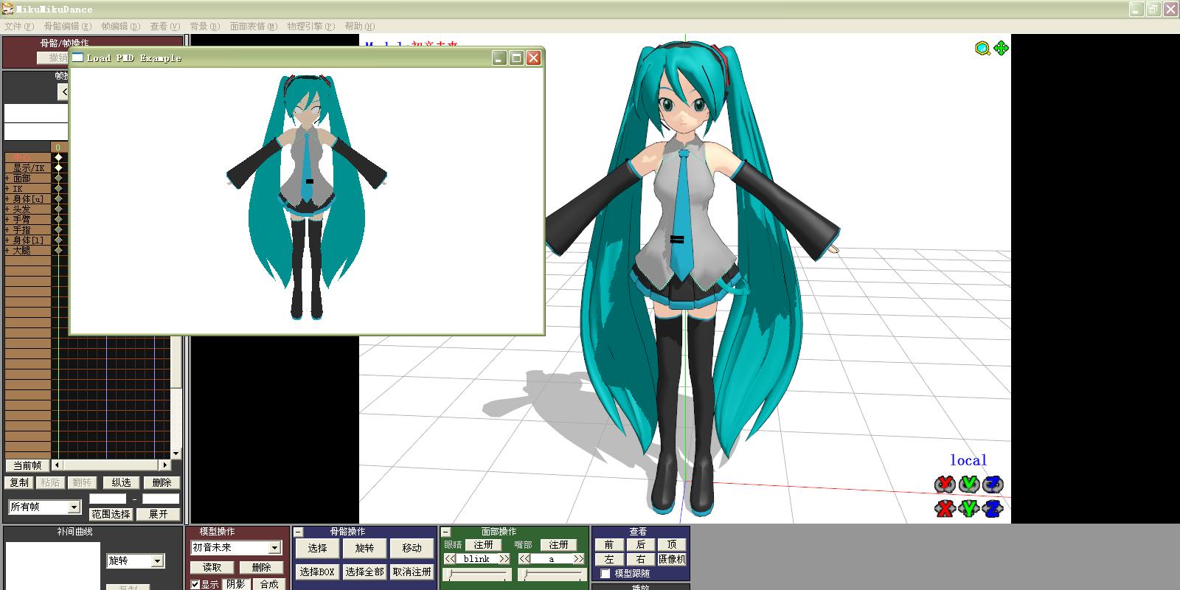The width and height of the screenshot is (1180, 590).
Task: Click the range end frame input field
Action: pos(161,499)
